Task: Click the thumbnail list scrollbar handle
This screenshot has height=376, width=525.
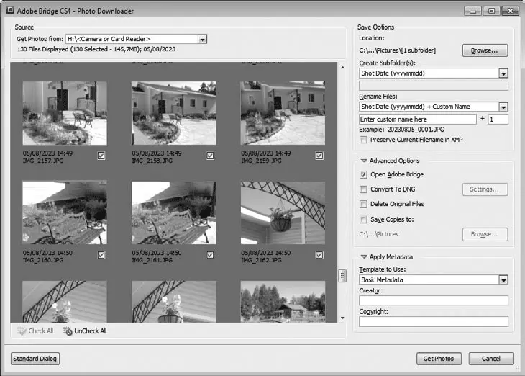Action: point(342,275)
